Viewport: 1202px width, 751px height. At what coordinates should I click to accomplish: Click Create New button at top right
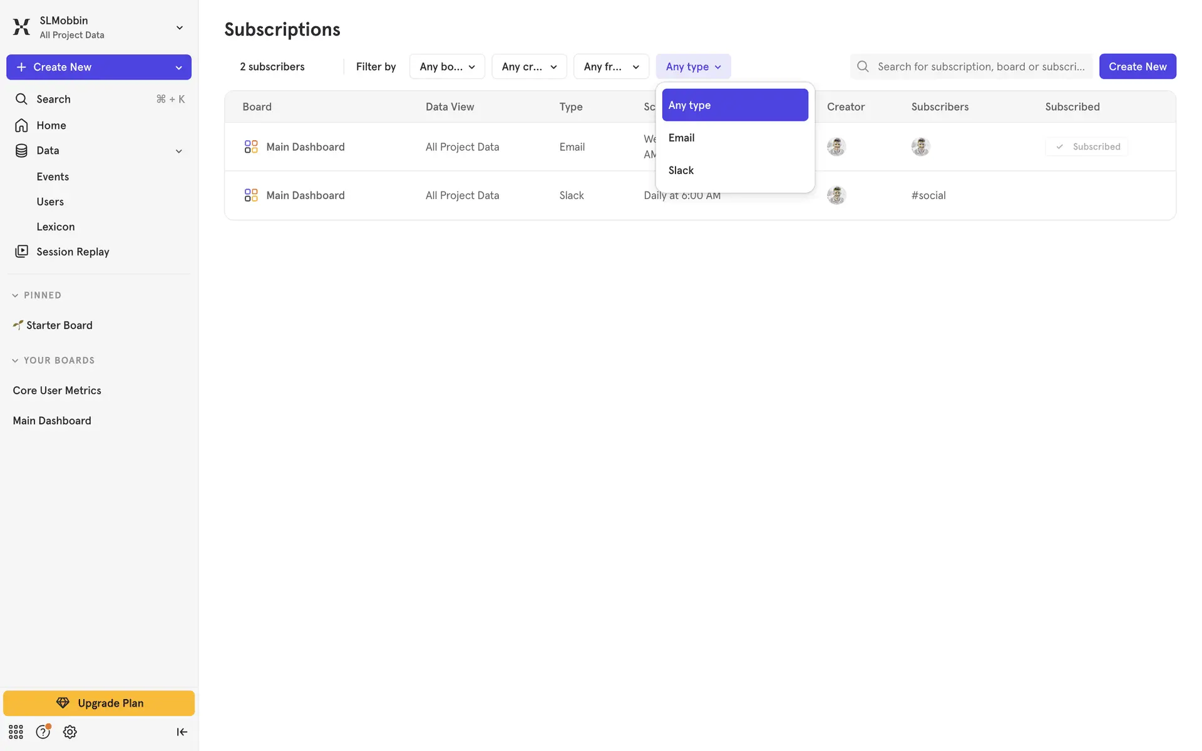coord(1137,66)
